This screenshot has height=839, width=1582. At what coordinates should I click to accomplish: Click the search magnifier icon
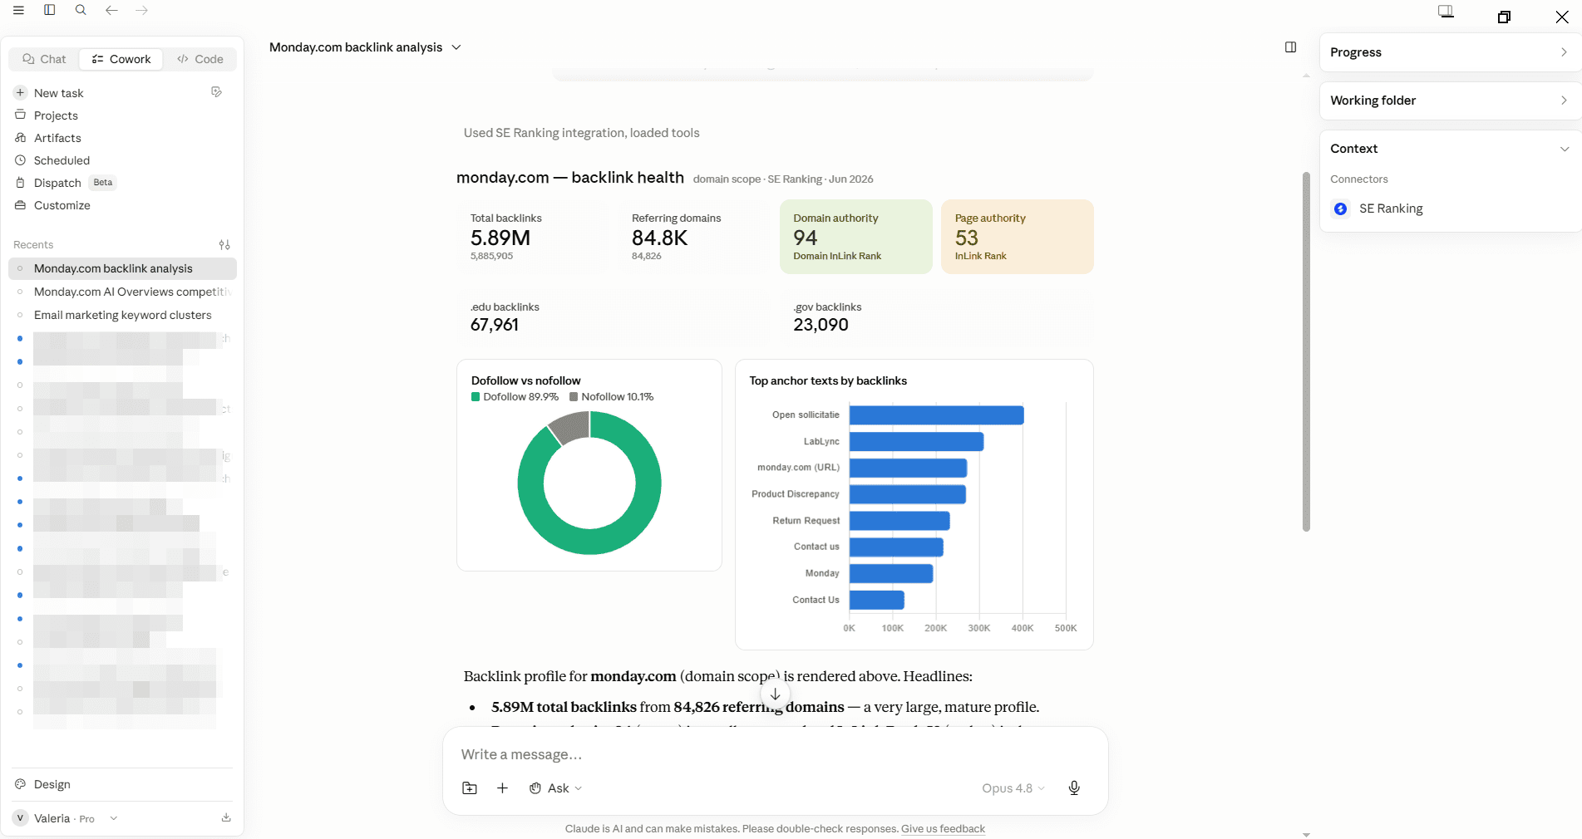[81, 10]
